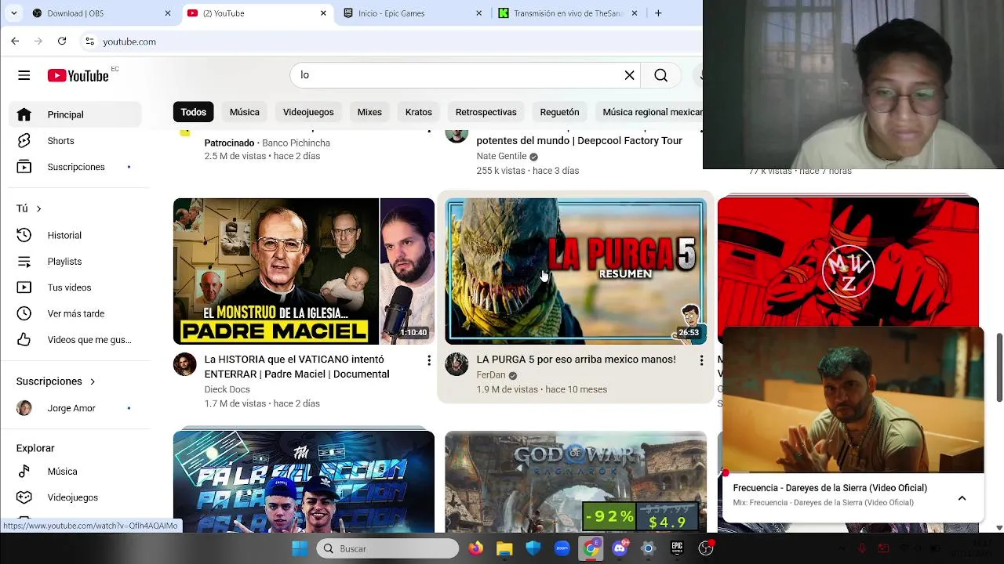Click the taskbar Buscar search box
The image size is (1004, 564).
coord(387,548)
